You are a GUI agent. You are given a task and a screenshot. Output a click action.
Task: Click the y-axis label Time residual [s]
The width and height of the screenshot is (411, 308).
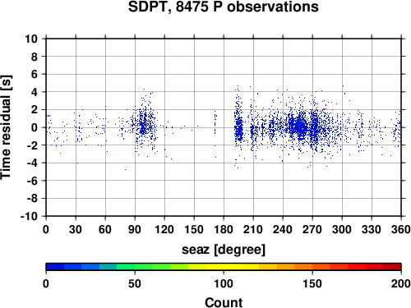(x=6, y=127)
